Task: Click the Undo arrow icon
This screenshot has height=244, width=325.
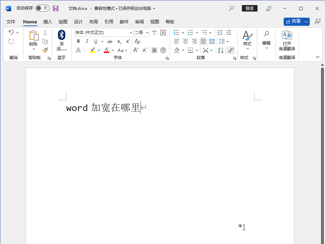Action: click(x=11, y=32)
